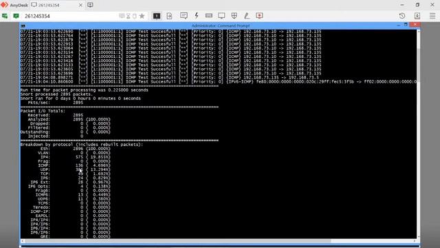The width and height of the screenshot is (440, 248).
Task: Click the 'Analyzed:' row
Action: [x=69, y=119]
